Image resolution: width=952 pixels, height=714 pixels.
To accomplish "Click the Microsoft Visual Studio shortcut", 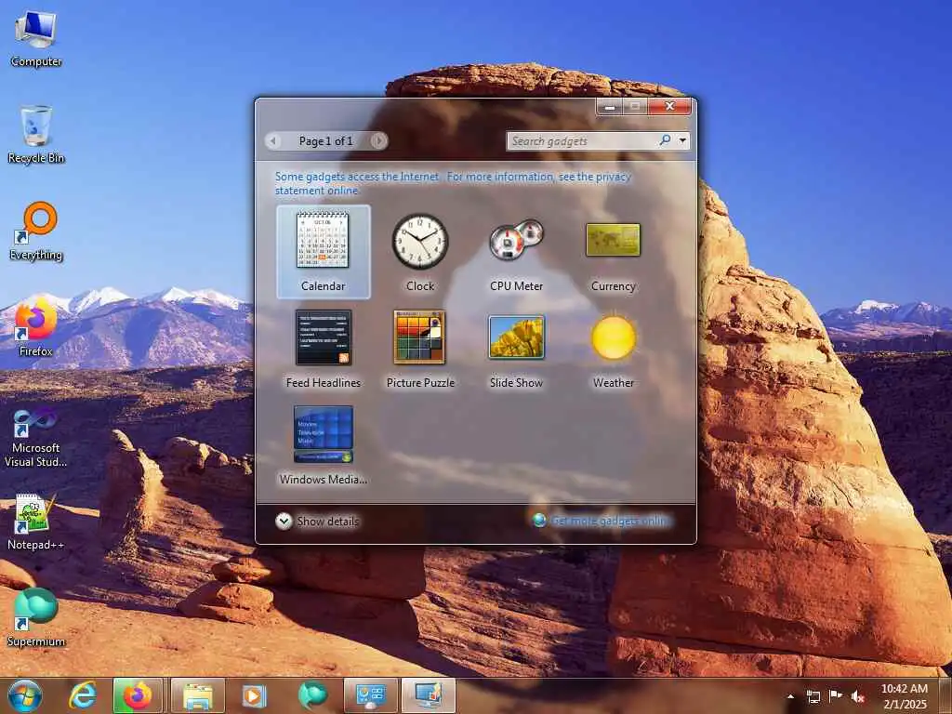I will coord(36,437).
